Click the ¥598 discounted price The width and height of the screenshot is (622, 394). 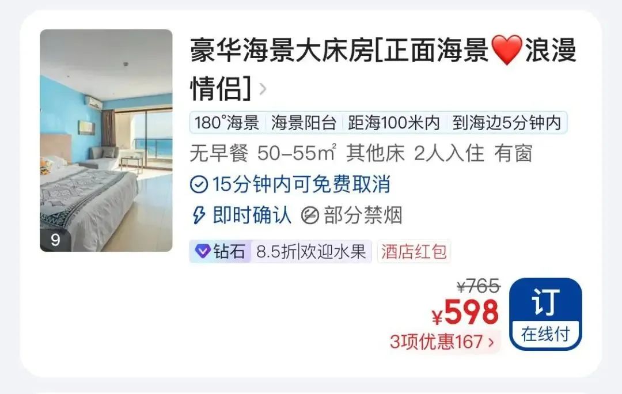[x=465, y=312]
